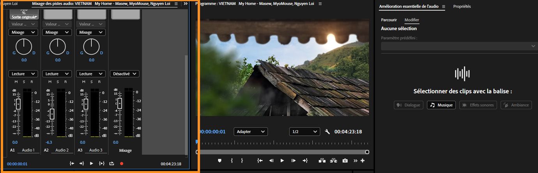The height and width of the screenshot is (173, 538).
Task: Open the Programme panel menu icon
Action: (320, 3)
